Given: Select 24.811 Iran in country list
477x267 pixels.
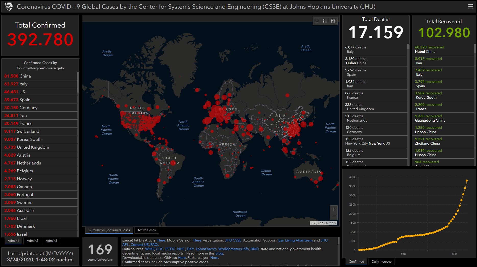Looking at the screenshot, I should coord(39,116).
